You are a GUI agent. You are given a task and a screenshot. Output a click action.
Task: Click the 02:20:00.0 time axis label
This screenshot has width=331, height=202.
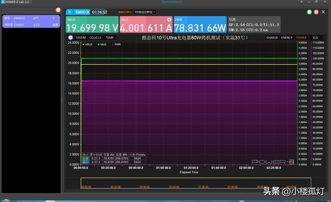(274, 168)
